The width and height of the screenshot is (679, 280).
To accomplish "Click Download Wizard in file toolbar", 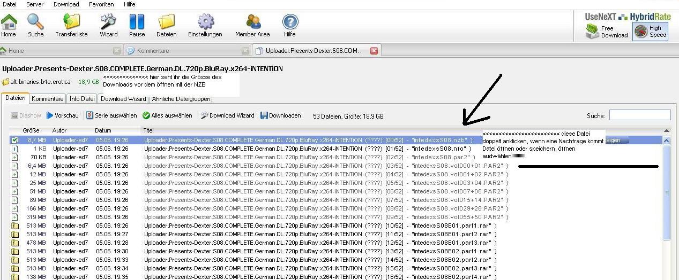I will pos(227,115).
